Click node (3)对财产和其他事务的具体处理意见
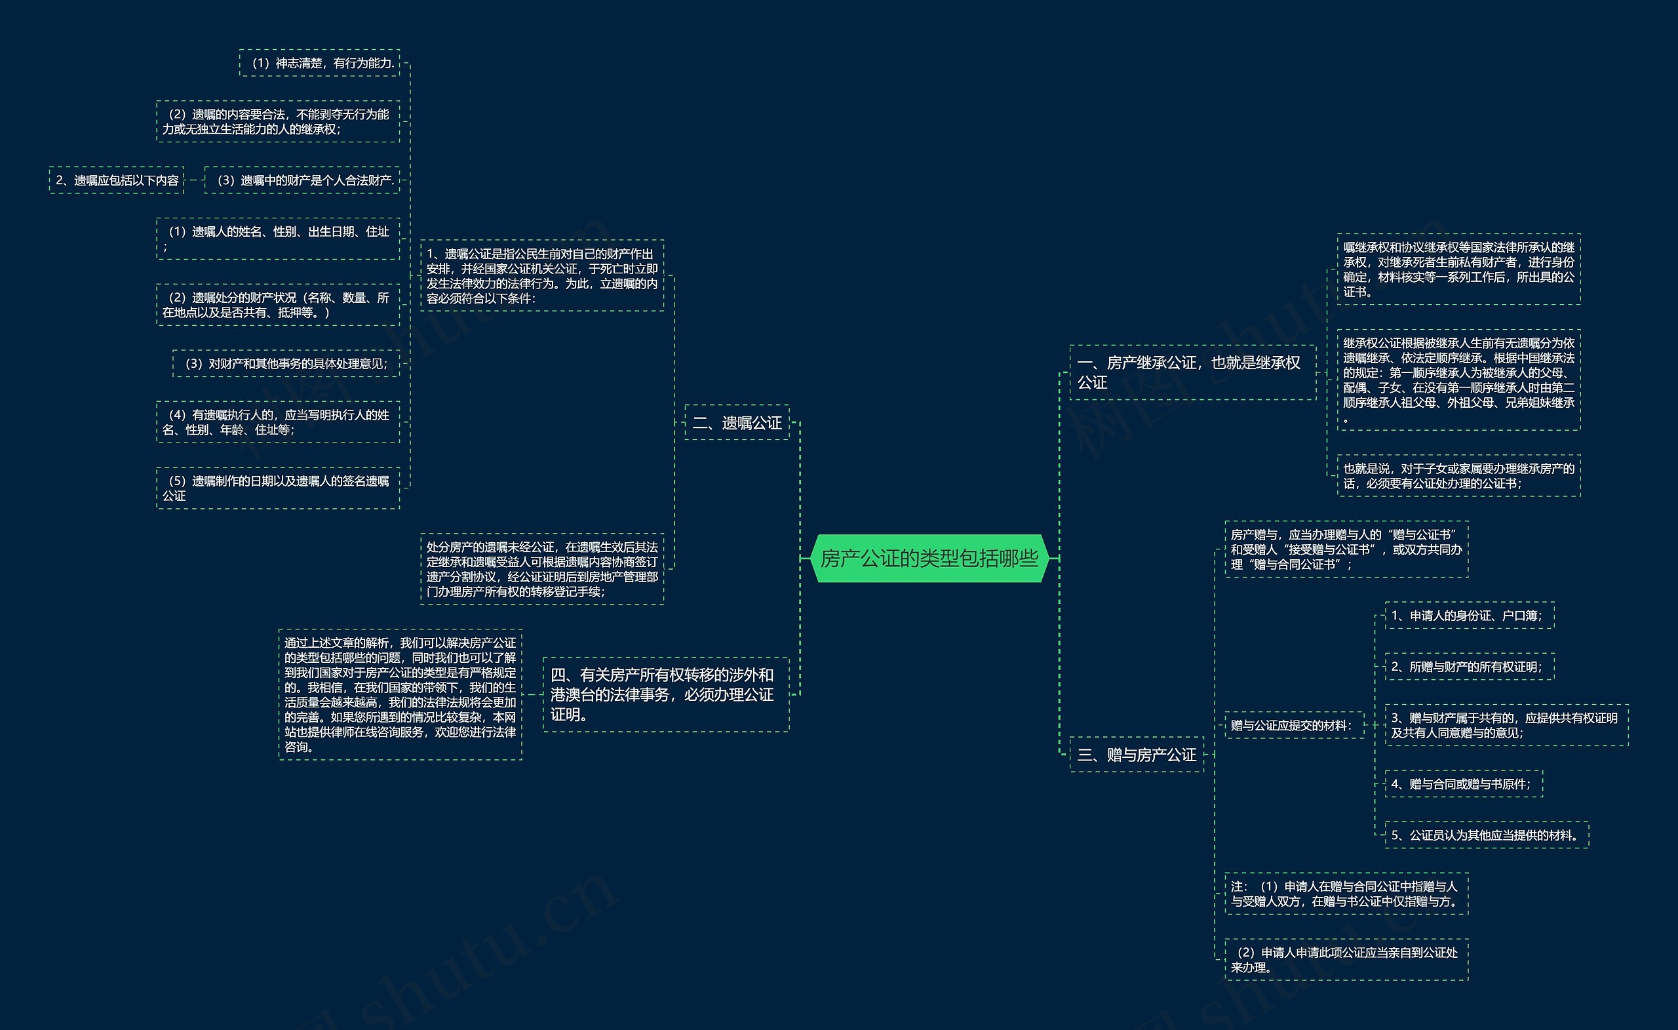1678x1030 pixels. pos(286,364)
